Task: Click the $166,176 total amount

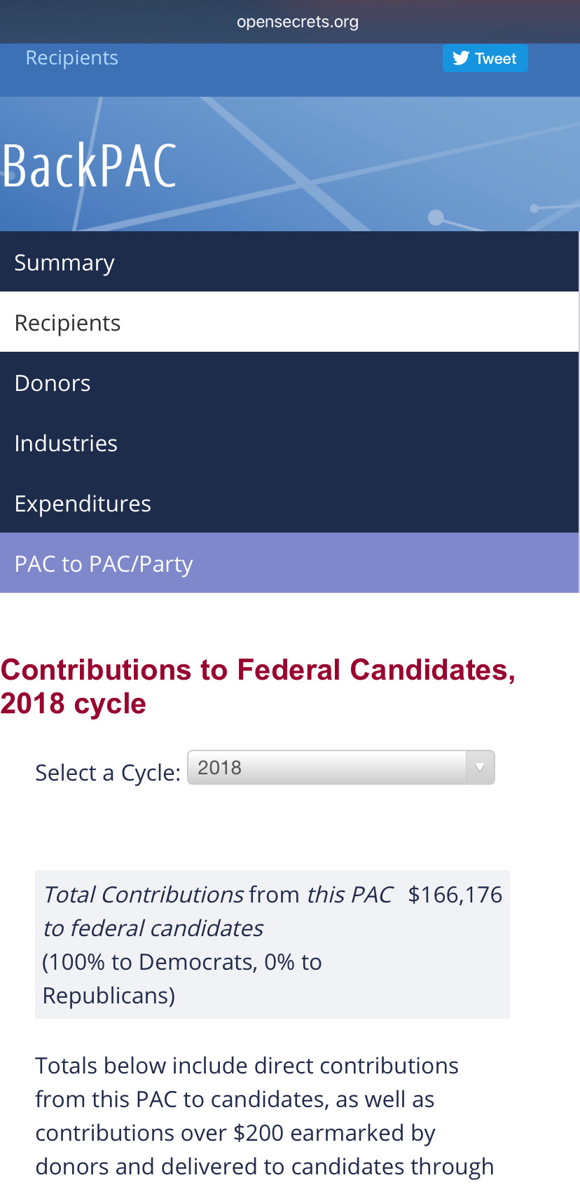Action: 455,895
